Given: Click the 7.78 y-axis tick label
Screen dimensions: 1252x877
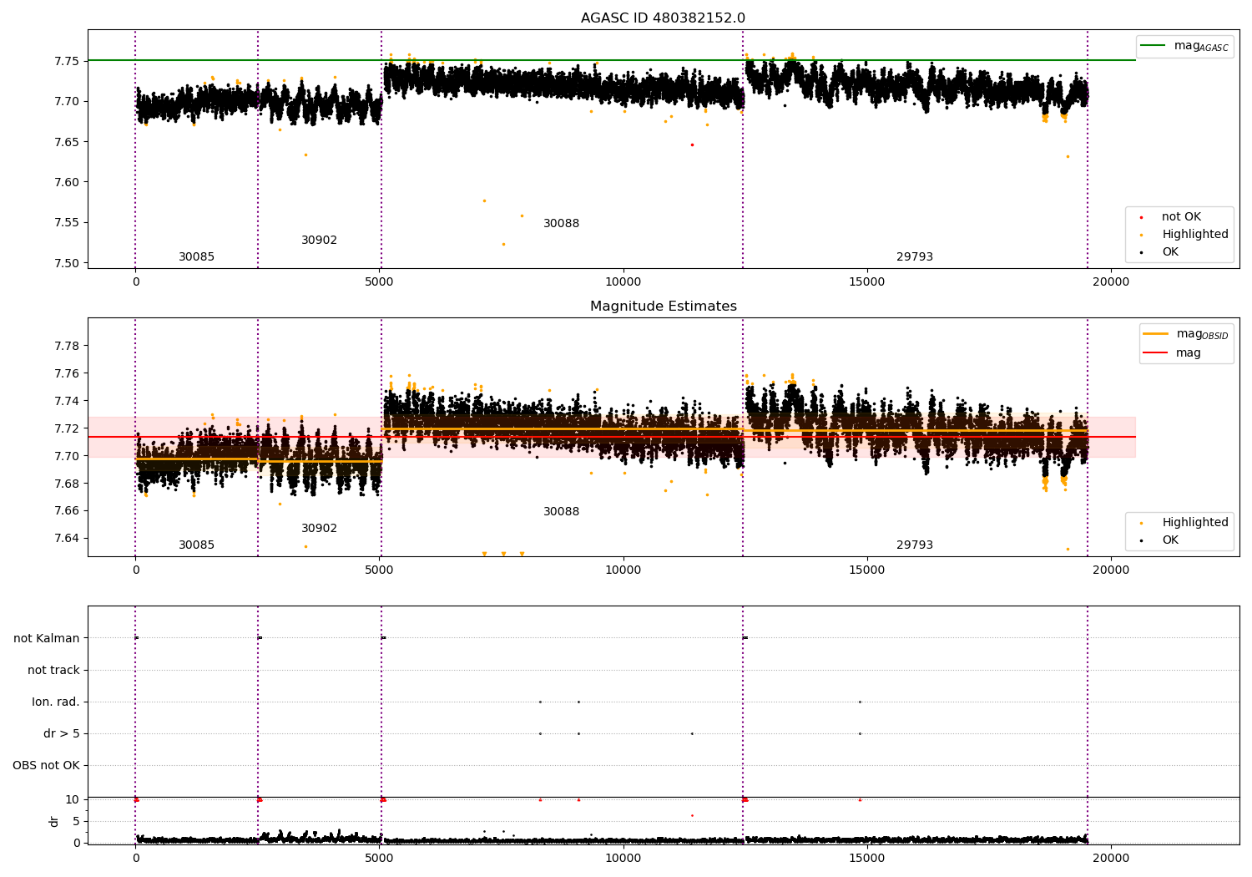Looking at the screenshot, I should click(x=68, y=347).
